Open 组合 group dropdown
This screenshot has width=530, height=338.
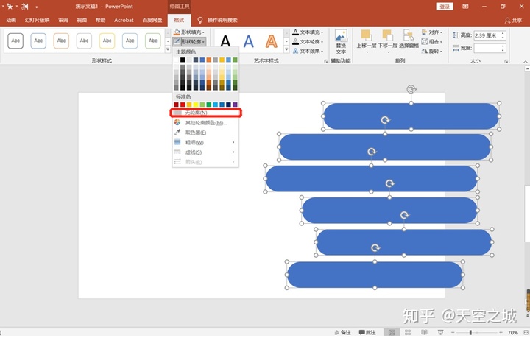pyautogui.click(x=432, y=41)
